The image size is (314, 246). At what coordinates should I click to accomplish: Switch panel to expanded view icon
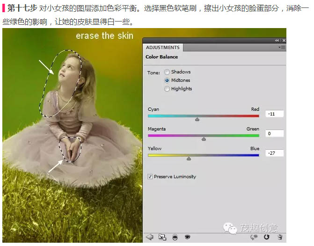[162, 237]
